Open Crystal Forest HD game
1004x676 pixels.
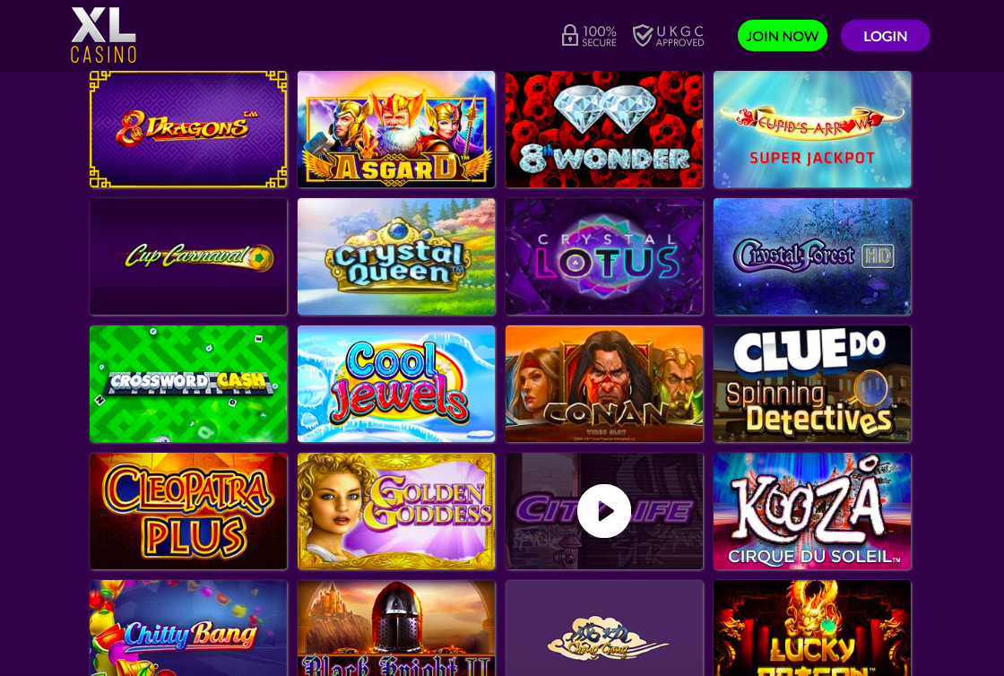812,256
